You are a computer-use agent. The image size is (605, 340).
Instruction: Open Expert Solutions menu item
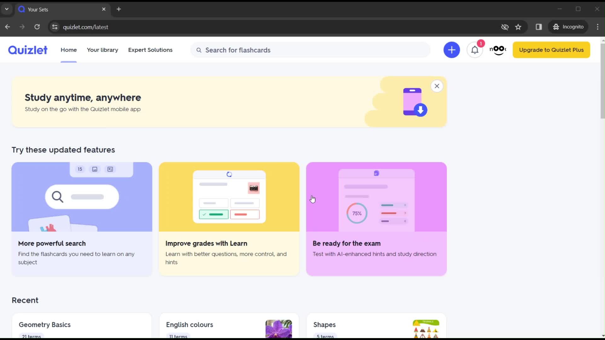pos(150,50)
